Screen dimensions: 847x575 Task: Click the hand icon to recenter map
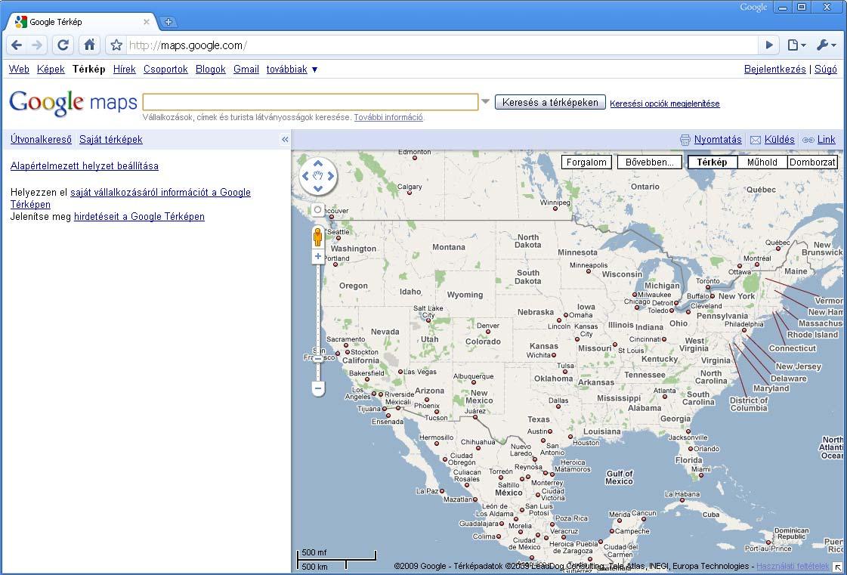[x=317, y=175]
